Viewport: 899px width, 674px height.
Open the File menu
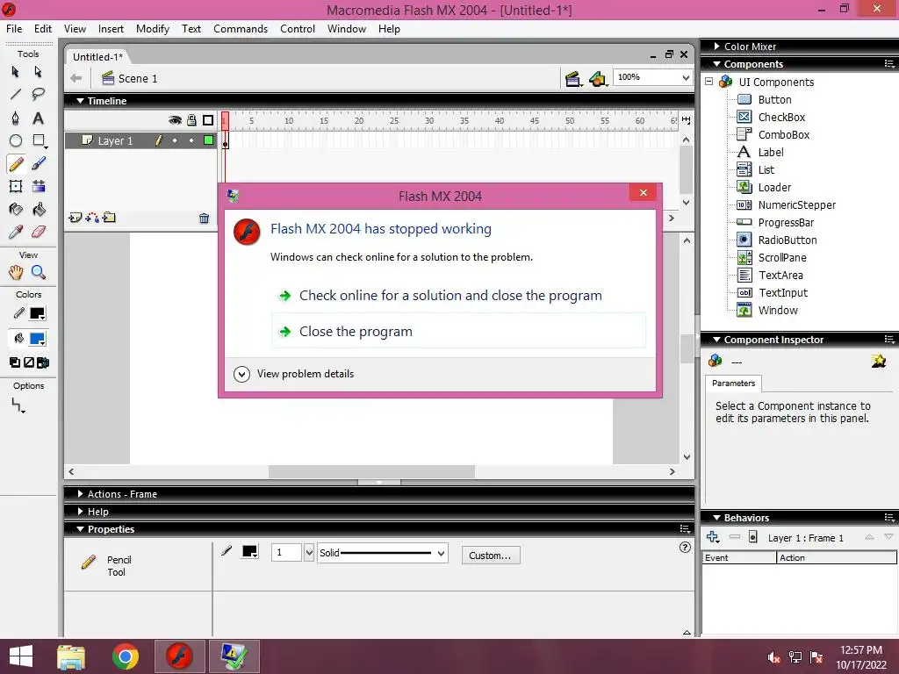[14, 29]
